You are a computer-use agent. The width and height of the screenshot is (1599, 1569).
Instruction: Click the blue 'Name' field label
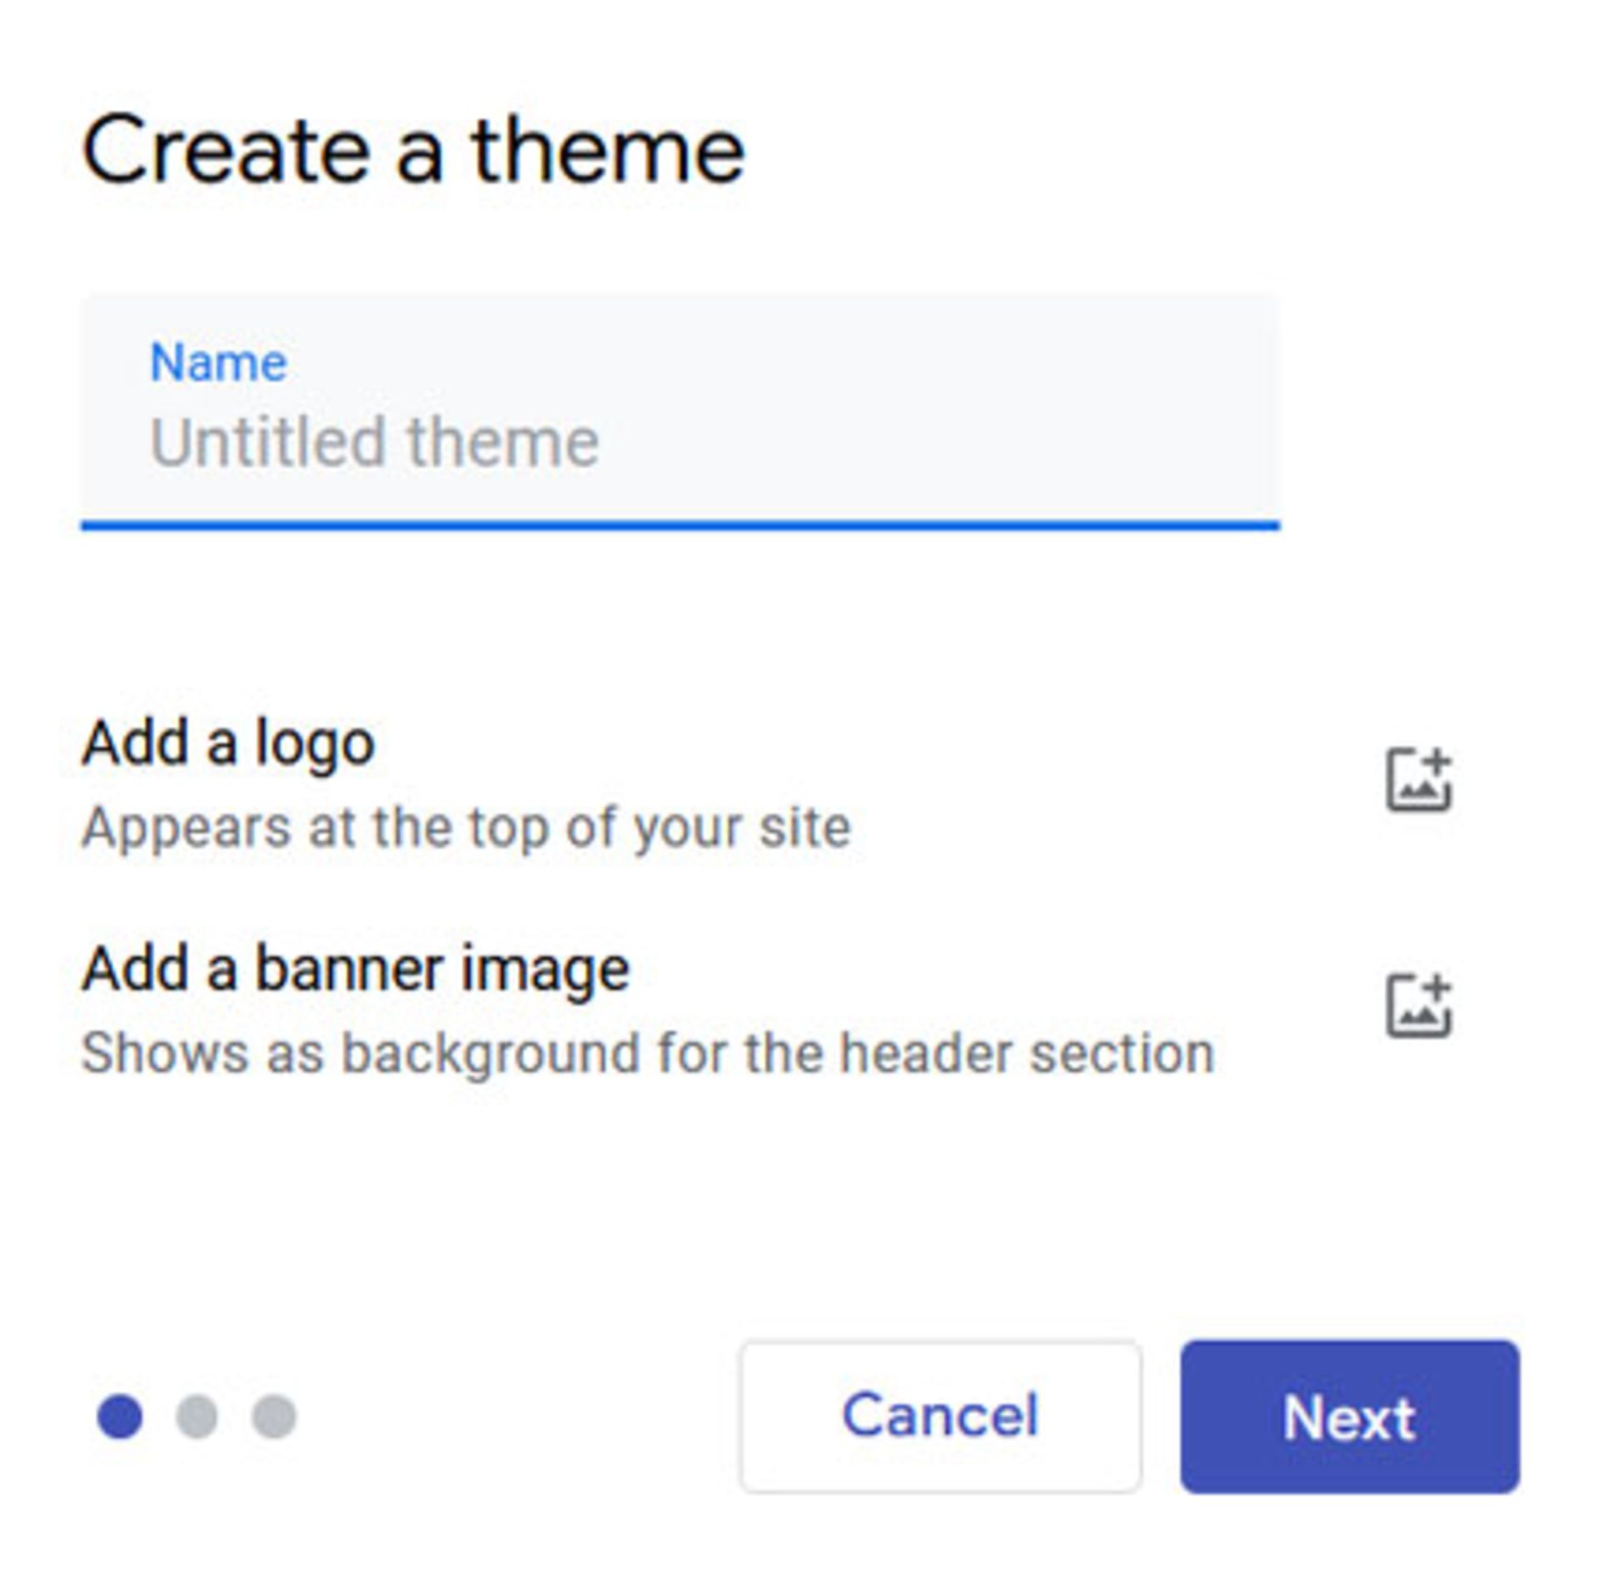[x=218, y=362]
